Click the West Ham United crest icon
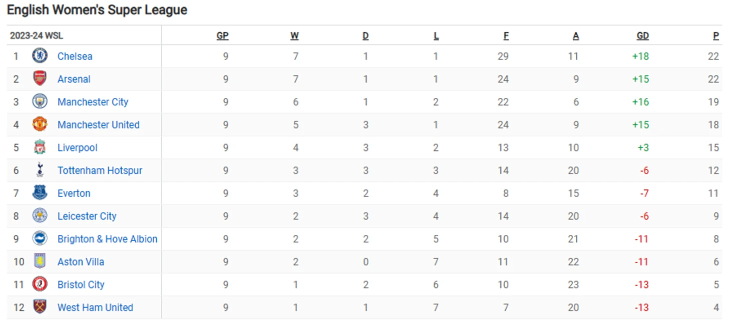 click(40, 307)
